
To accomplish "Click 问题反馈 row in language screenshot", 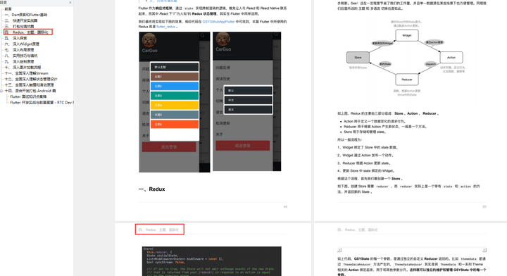I will 223,68.
